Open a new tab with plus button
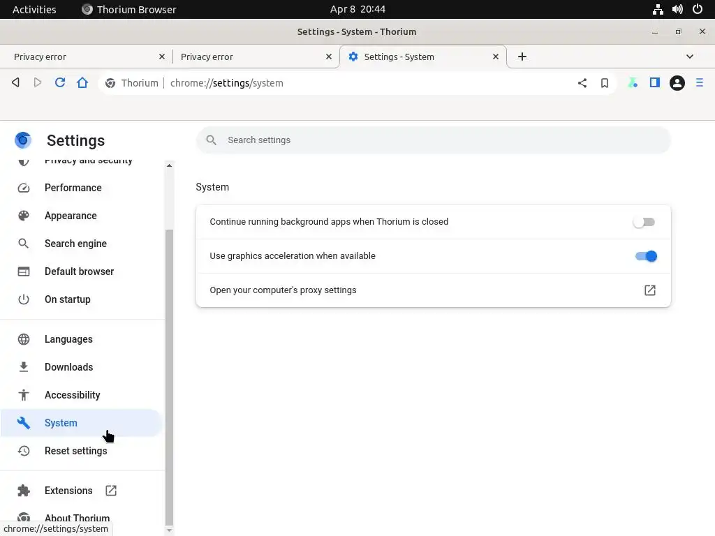 [x=522, y=57]
